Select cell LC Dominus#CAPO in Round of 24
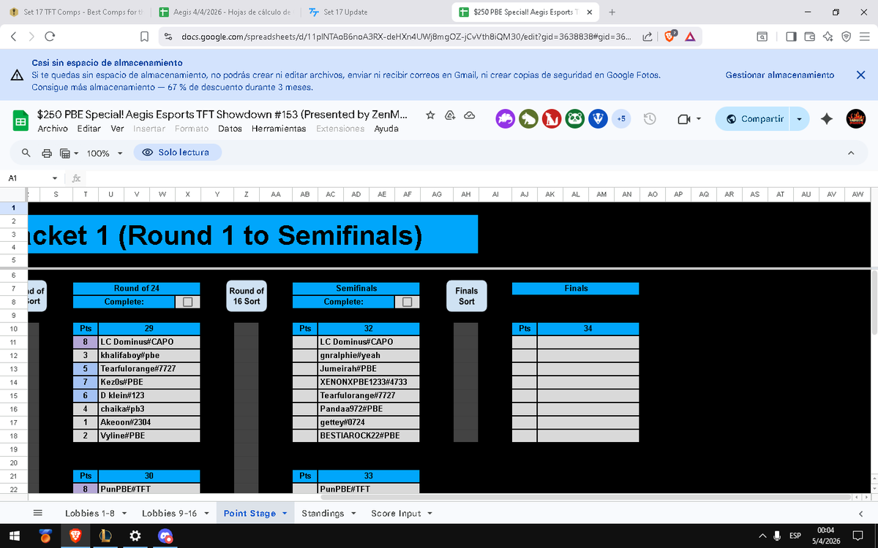 pyautogui.click(x=149, y=342)
